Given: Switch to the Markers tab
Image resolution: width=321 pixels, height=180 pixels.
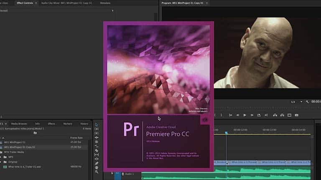Looking at the screenshot, I should point(68,124).
